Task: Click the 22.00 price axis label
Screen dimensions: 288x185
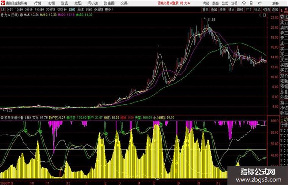Action: coord(274,18)
